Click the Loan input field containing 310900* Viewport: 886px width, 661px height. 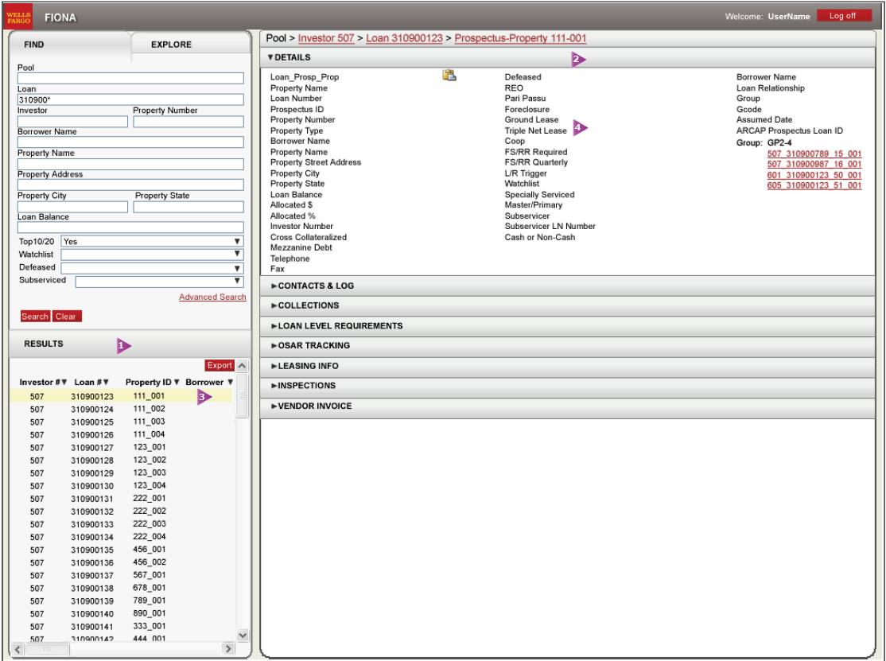tap(130, 99)
